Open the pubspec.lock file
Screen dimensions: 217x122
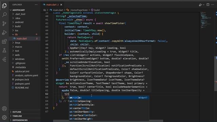25,80
